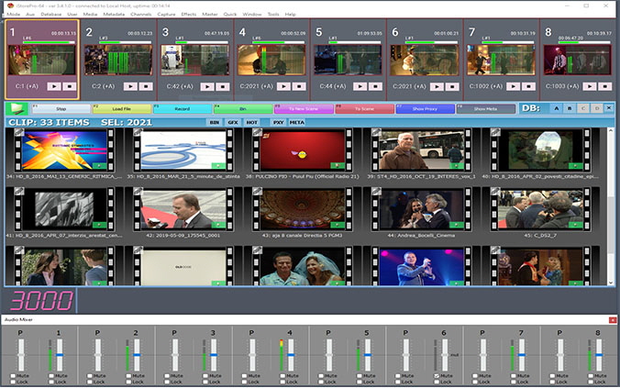Image resolution: width=620 pixels, height=388 pixels.
Task: Click the X button in DB panel
Action: 608,108
